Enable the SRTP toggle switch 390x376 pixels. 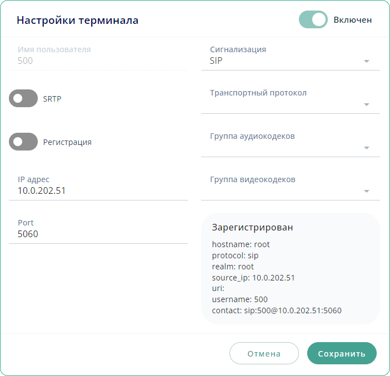tap(23, 98)
